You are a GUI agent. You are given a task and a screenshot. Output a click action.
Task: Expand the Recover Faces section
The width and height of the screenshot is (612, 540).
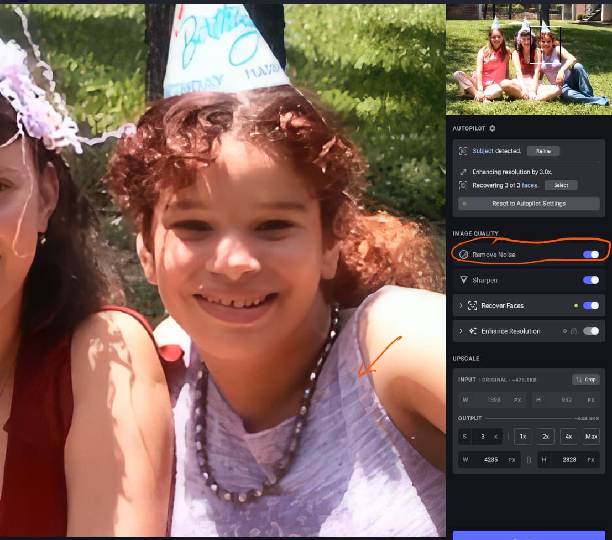coord(461,305)
